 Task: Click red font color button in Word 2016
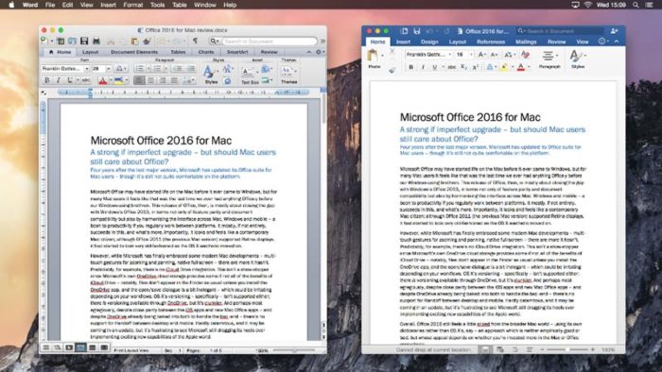coord(521,67)
